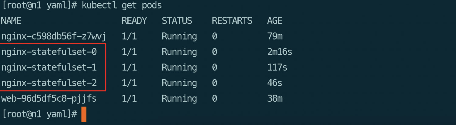Click the 117s age value
Screen dimensions: 456x125
tap(277, 67)
